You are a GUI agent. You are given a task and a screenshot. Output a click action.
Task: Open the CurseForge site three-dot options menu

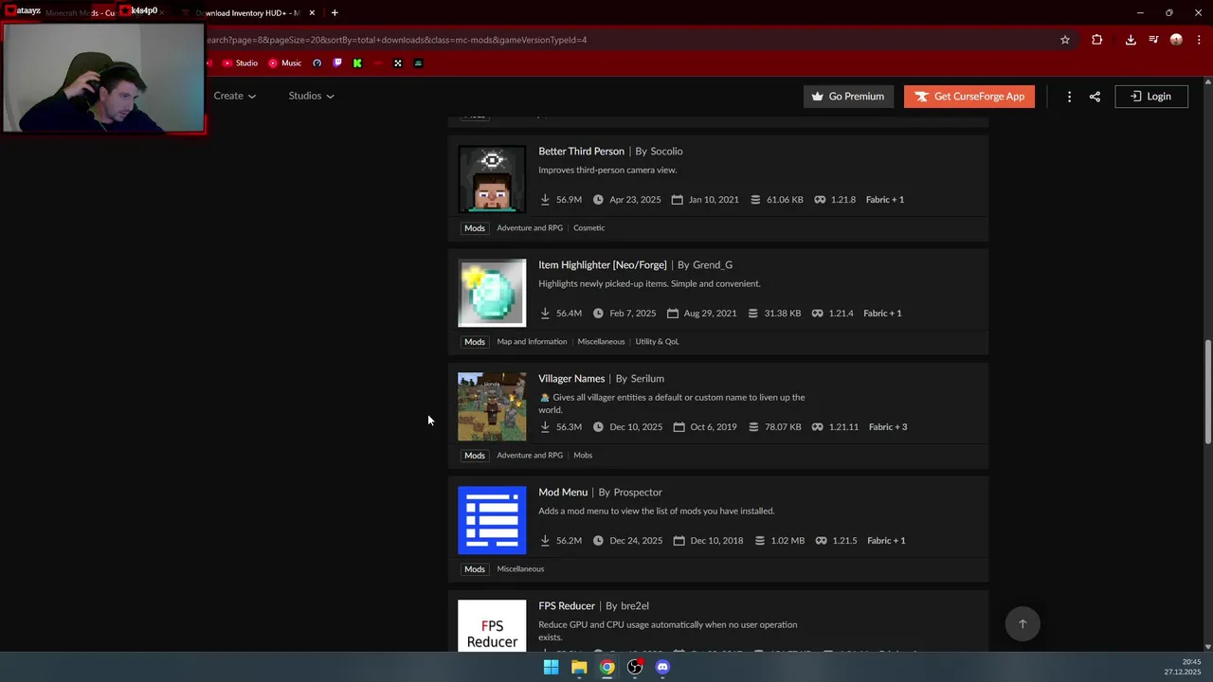click(1069, 97)
